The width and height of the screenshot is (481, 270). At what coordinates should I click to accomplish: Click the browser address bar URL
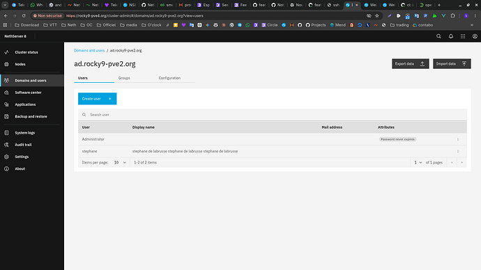click(x=135, y=15)
